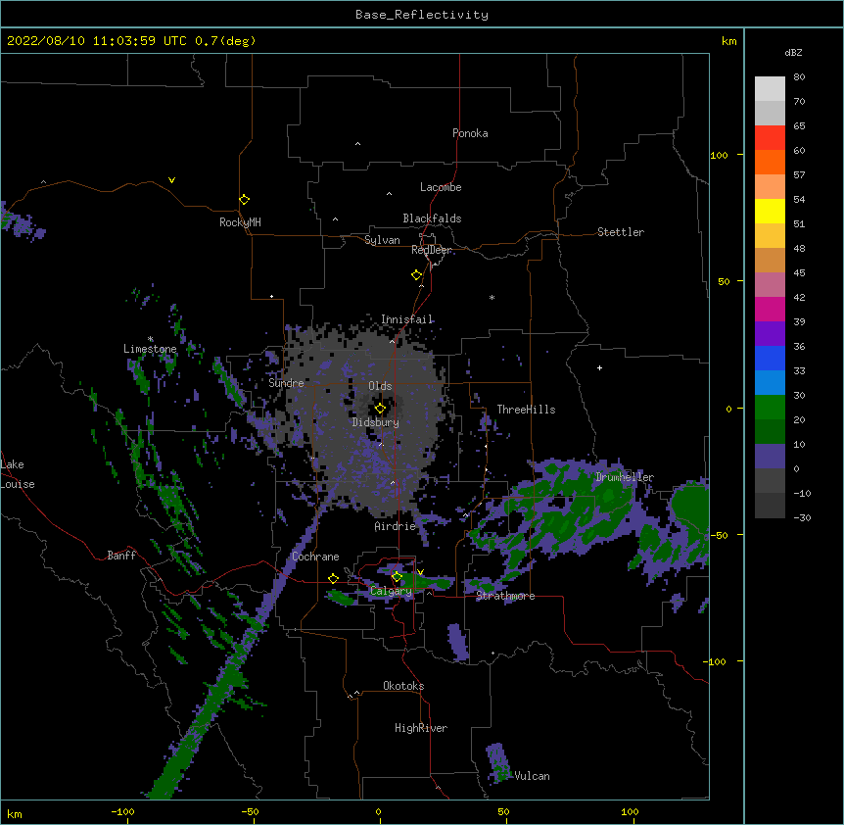
Task: Choose the light blue 30-33 dBZ swatch
Action: 770,382
